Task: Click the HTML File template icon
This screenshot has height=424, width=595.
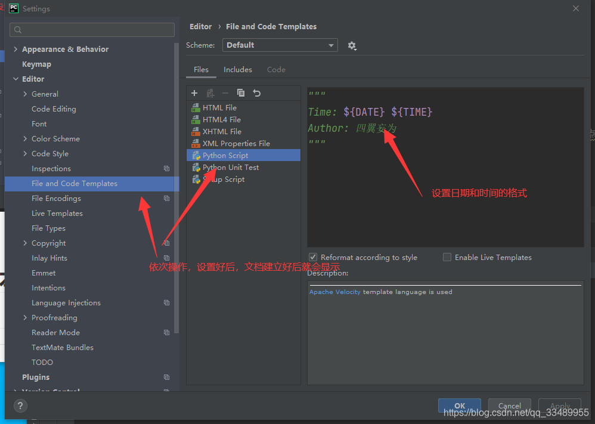Action: click(x=196, y=108)
